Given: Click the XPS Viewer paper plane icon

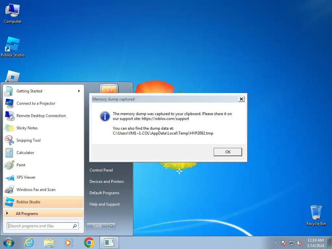Looking at the screenshot, I should 9,177.
